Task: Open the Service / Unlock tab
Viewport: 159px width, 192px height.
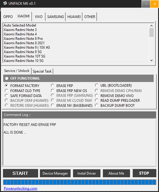Action: (17, 71)
